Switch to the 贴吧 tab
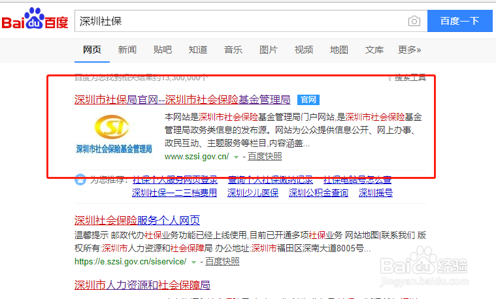 163,50
